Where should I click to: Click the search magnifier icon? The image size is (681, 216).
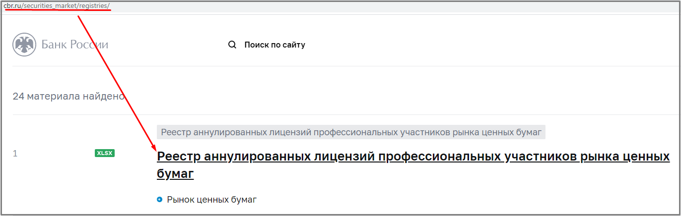click(232, 45)
